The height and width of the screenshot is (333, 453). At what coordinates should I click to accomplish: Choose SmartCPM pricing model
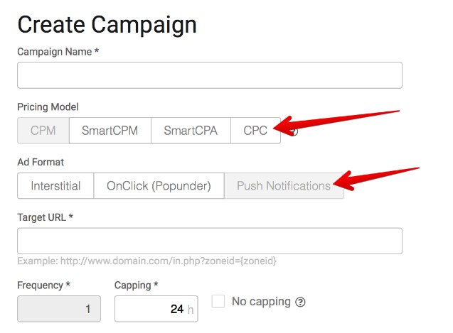110,131
